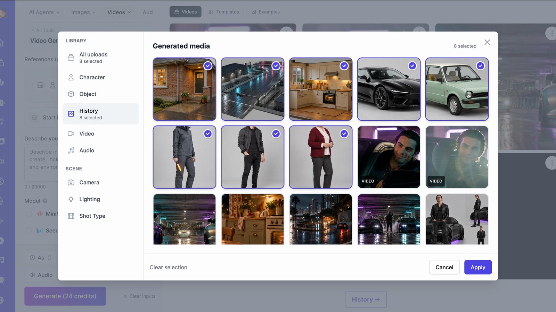Screen dimensions: 556x312
Task: Open the History button below previews
Action: click(x=366, y=300)
